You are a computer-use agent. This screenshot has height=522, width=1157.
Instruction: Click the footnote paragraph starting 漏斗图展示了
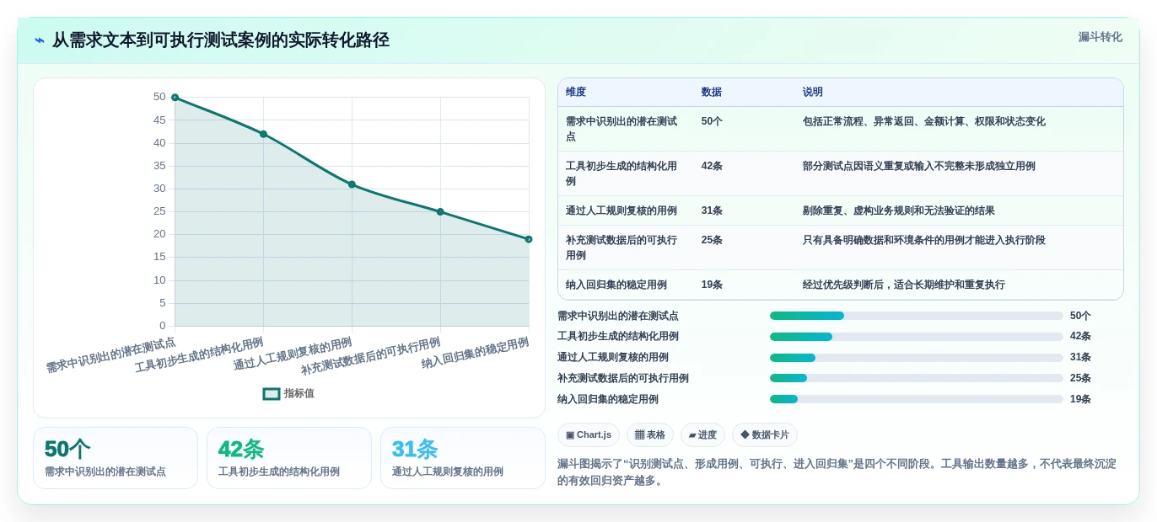coord(837,472)
